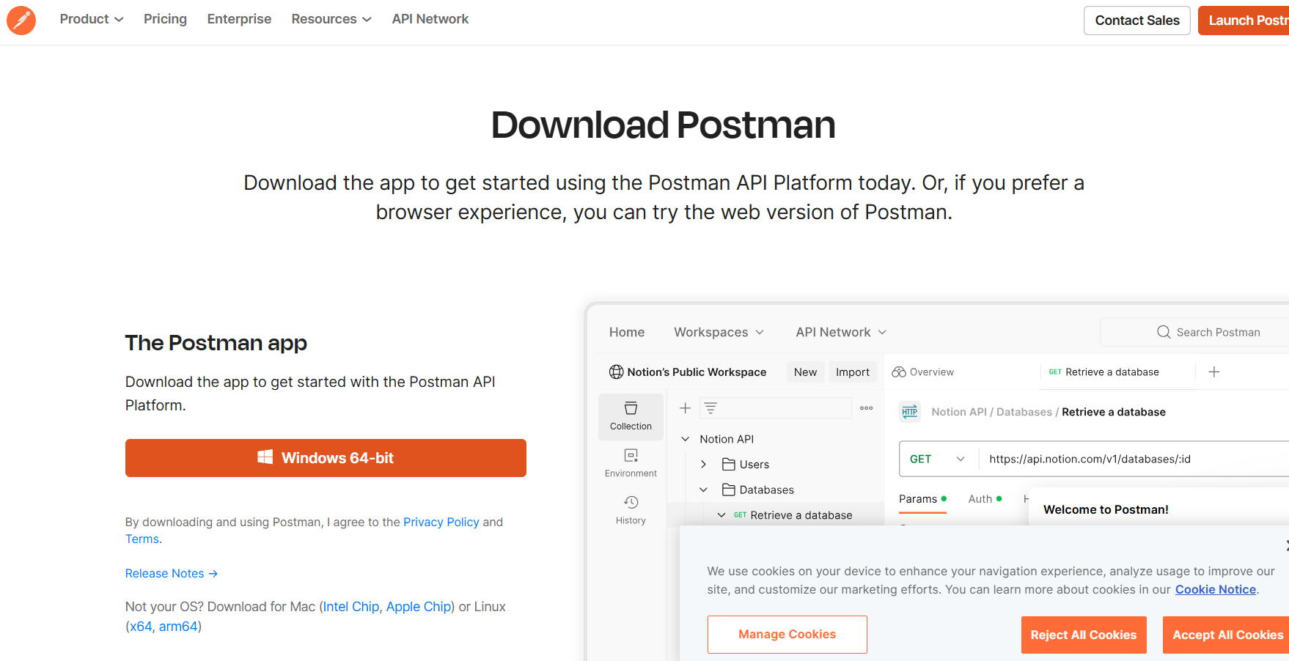The image size is (1289, 661).
Task: Click Databases in the breadcrumb
Action: tap(1024, 412)
